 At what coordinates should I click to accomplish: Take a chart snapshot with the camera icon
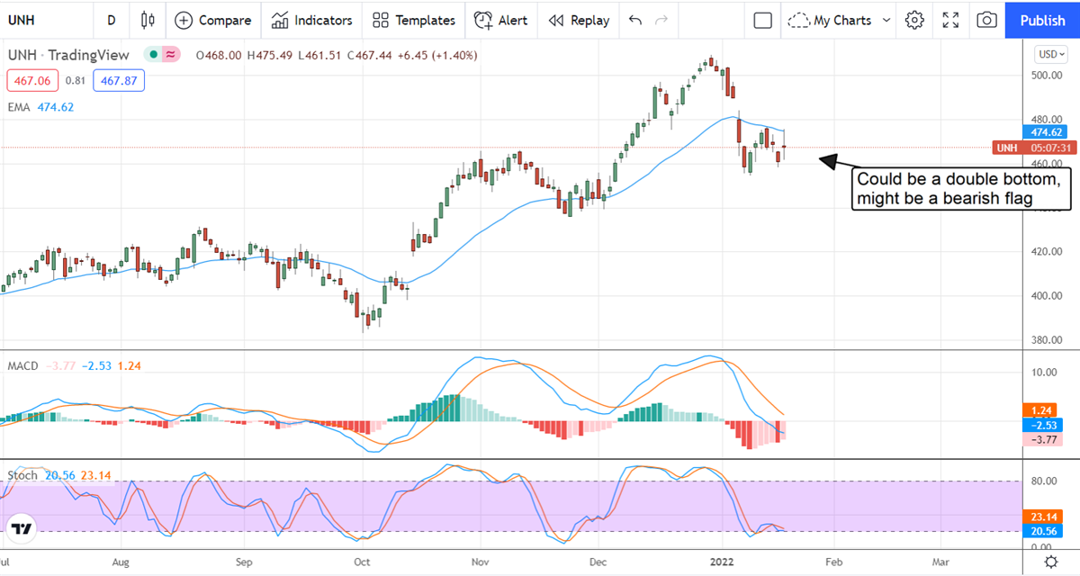click(986, 20)
